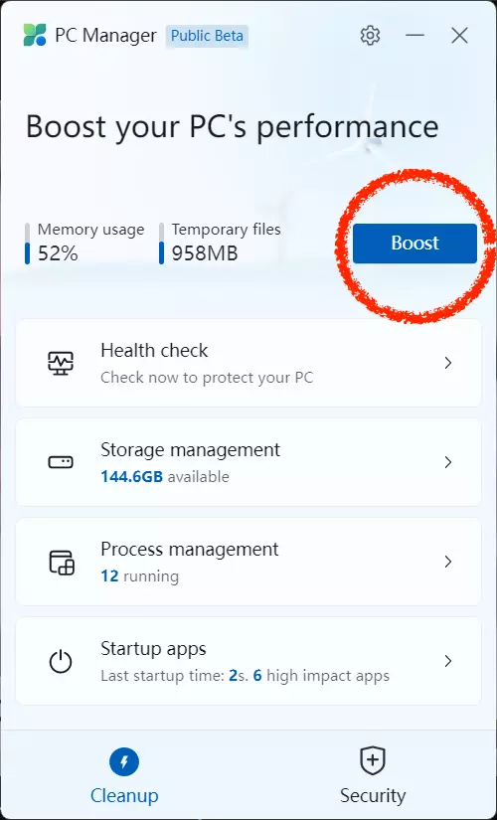The height and width of the screenshot is (820, 497).
Task: Switch to the Cleanup tab label
Action: click(124, 796)
